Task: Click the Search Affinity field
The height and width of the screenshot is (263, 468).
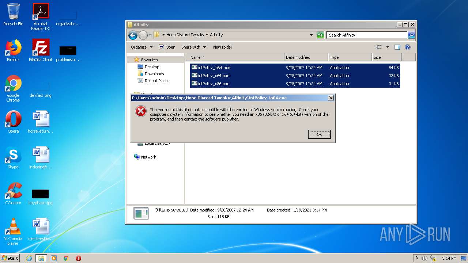Action: (x=367, y=35)
